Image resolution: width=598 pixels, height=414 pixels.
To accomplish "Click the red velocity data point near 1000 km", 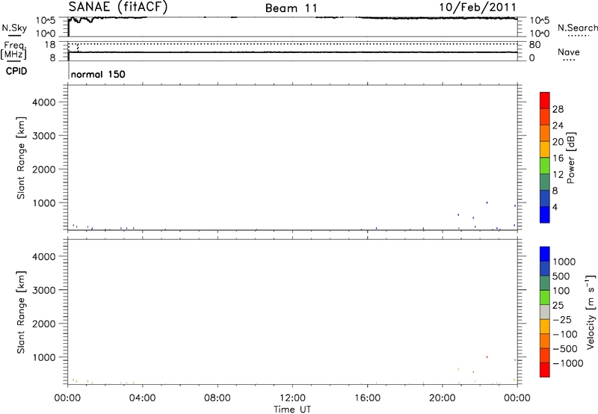I will [487, 357].
